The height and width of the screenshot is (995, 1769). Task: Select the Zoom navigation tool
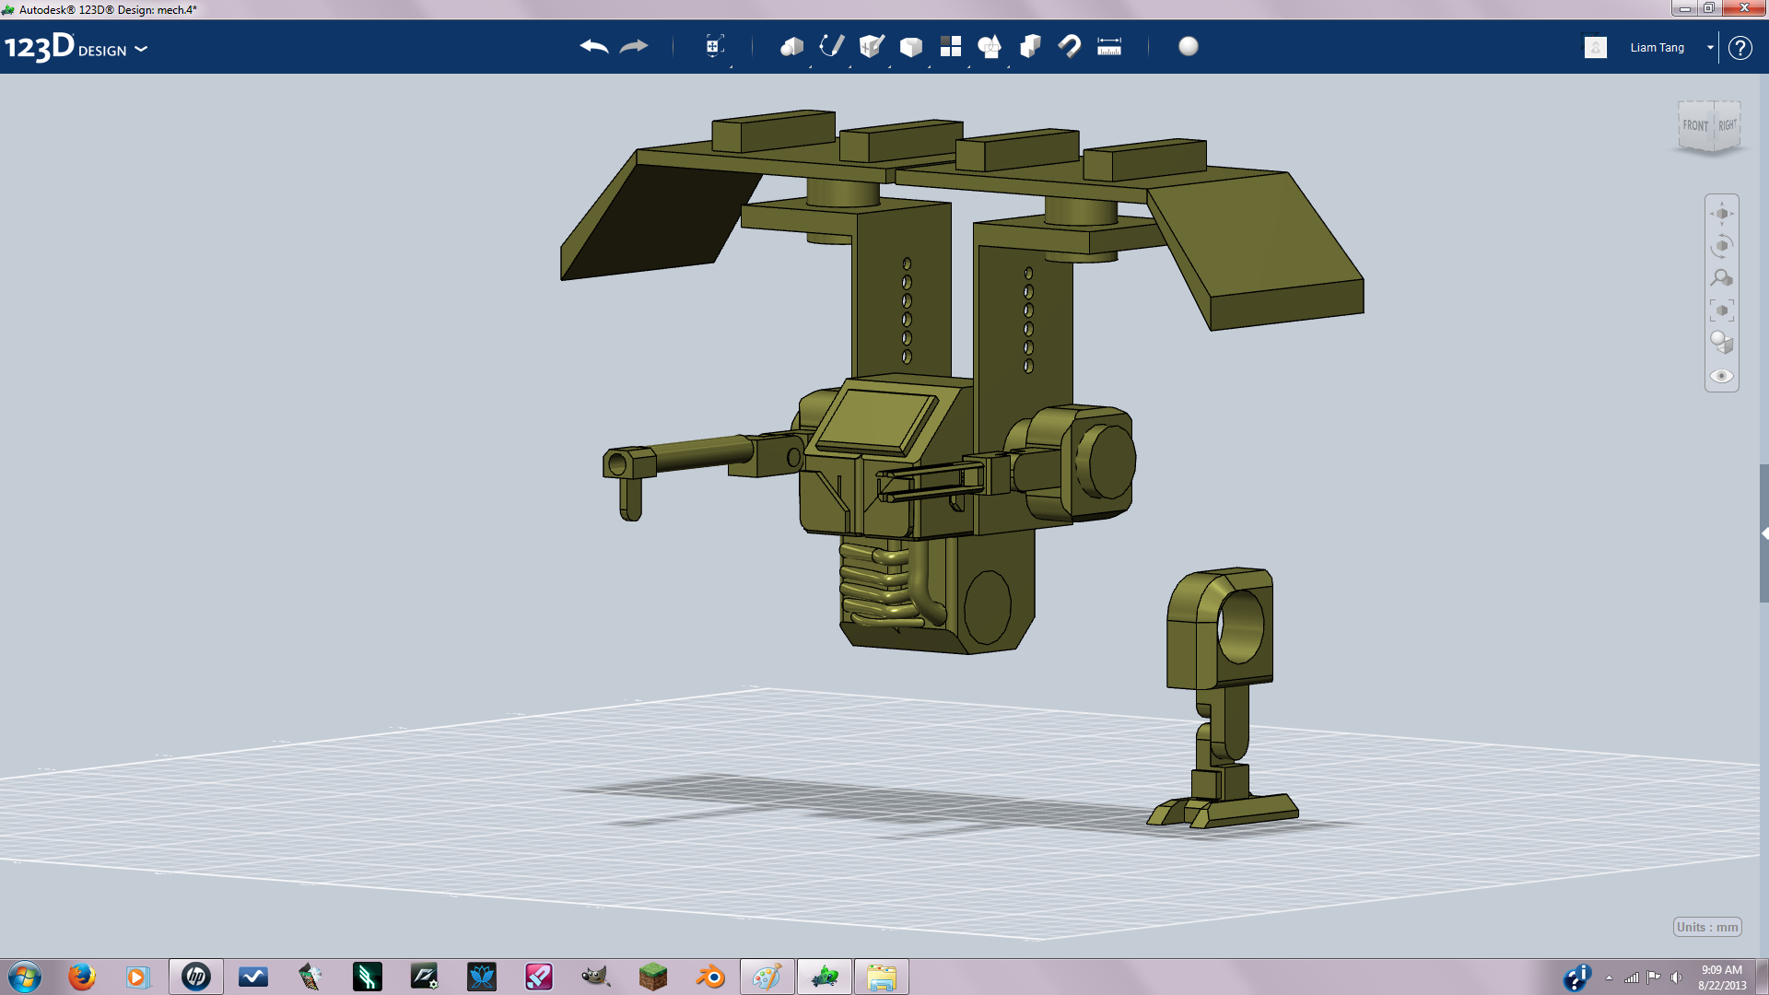(x=1722, y=277)
